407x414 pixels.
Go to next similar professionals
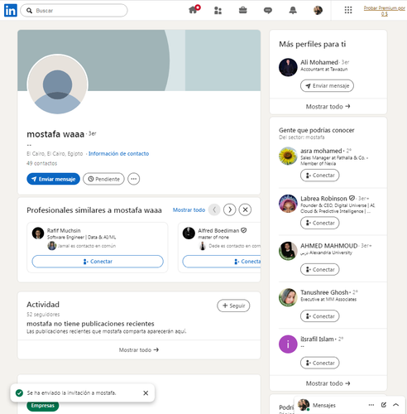click(230, 209)
